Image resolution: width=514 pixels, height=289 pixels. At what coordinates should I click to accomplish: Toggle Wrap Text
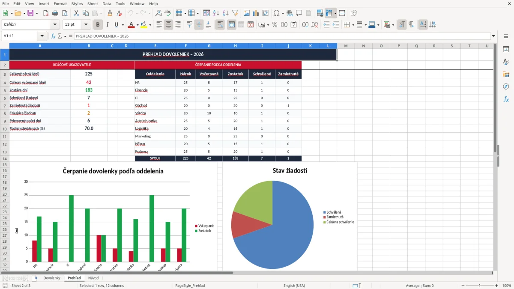pyautogui.click(x=220, y=25)
